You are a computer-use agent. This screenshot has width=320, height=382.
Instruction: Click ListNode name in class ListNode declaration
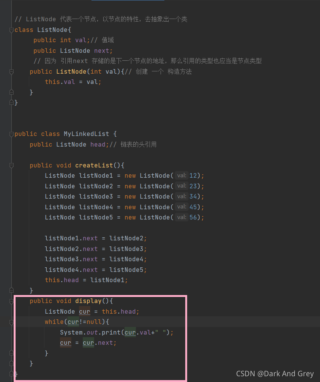(52, 30)
